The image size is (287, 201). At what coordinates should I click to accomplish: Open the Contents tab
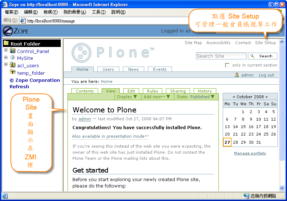[85, 91]
